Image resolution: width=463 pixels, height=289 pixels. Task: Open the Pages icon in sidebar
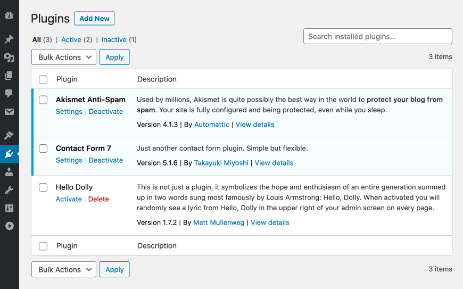tap(9, 75)
